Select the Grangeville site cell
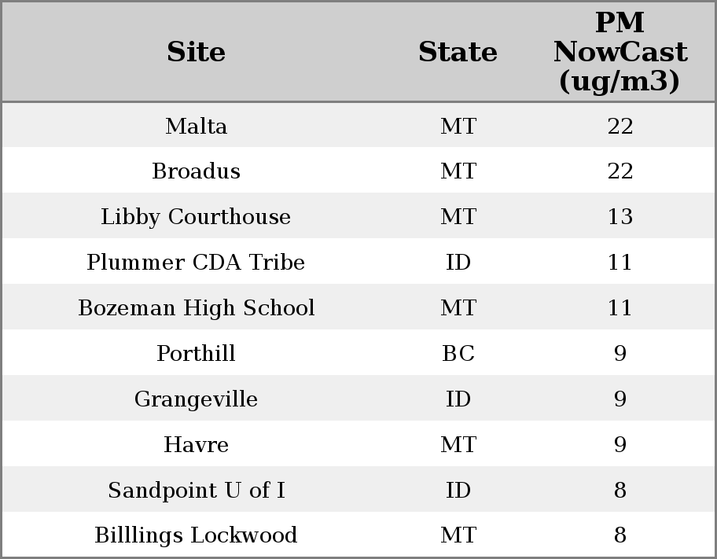This screenshot has height=559, width=717. 196,399
